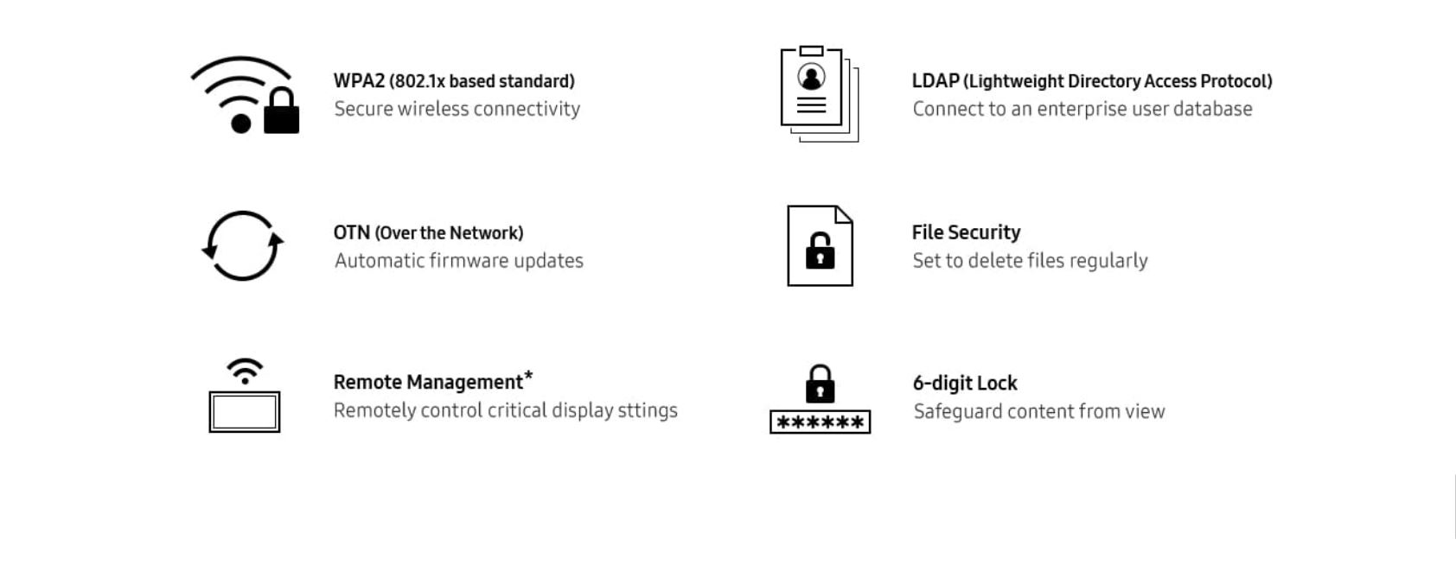Select "Connect to an enterprise user database" text
The image size is (1456, 565).
[x=1082, y=109]
